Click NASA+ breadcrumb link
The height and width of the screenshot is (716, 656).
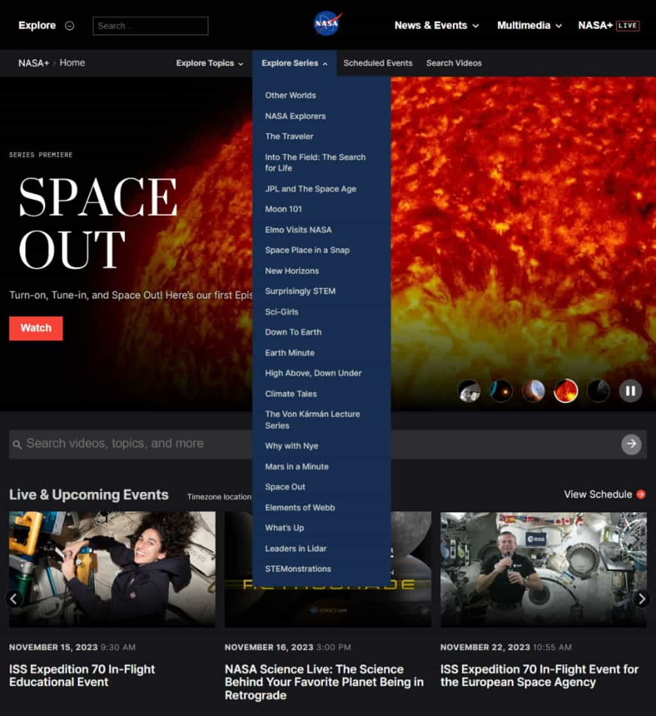[34, 63]
